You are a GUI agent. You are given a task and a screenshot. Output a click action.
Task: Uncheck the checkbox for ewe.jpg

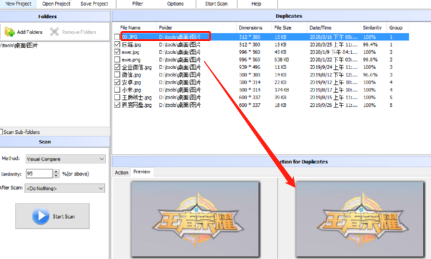117,52
